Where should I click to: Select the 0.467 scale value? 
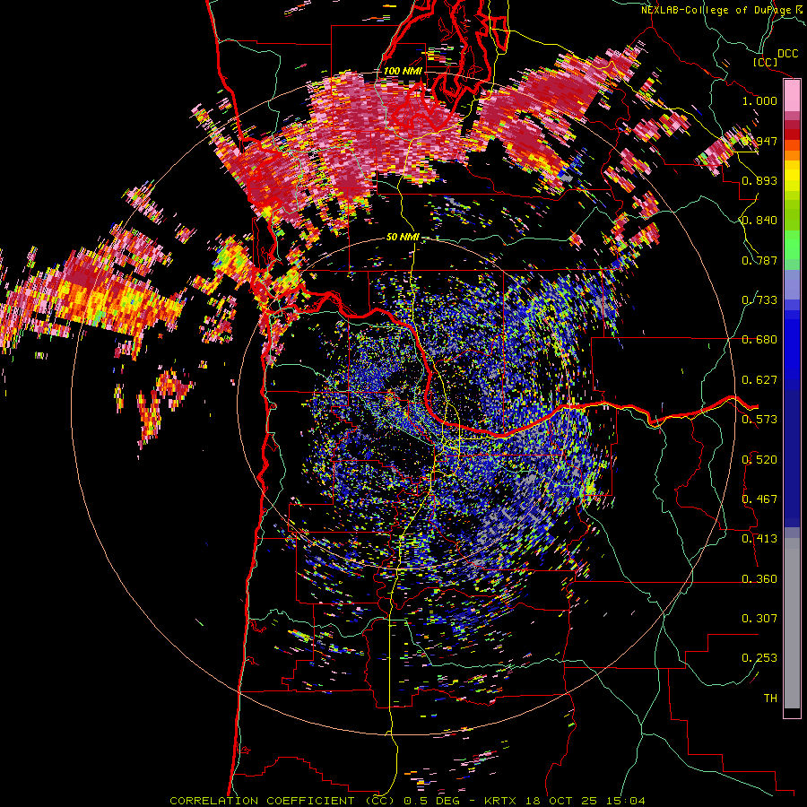point(759,499)
